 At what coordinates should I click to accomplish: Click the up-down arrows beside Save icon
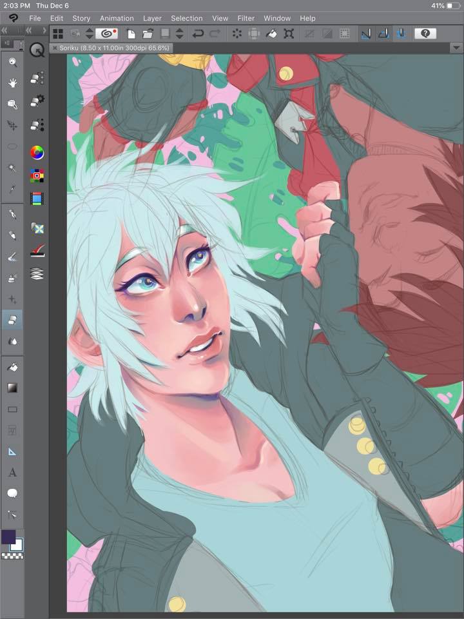(x=180, y=34)
